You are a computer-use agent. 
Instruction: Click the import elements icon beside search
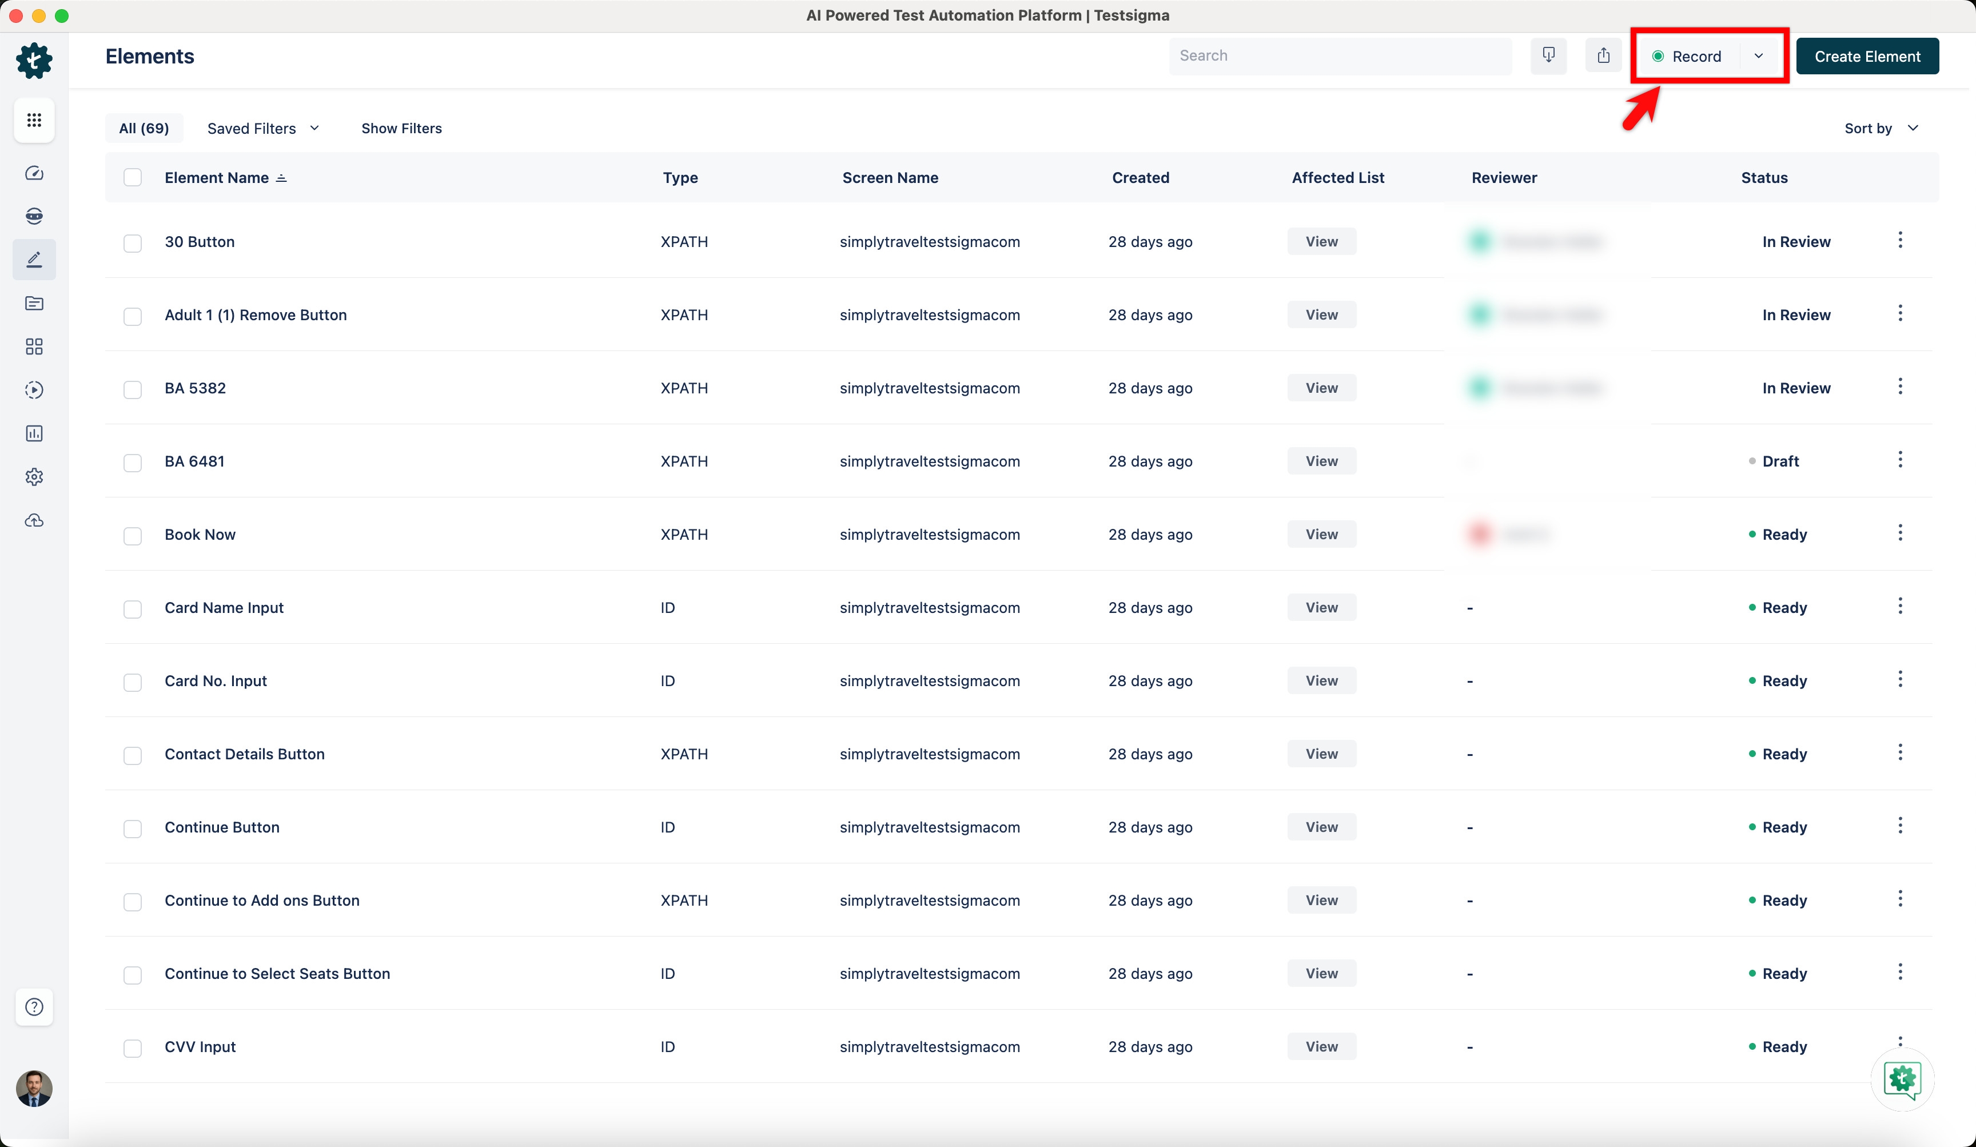1548,55
